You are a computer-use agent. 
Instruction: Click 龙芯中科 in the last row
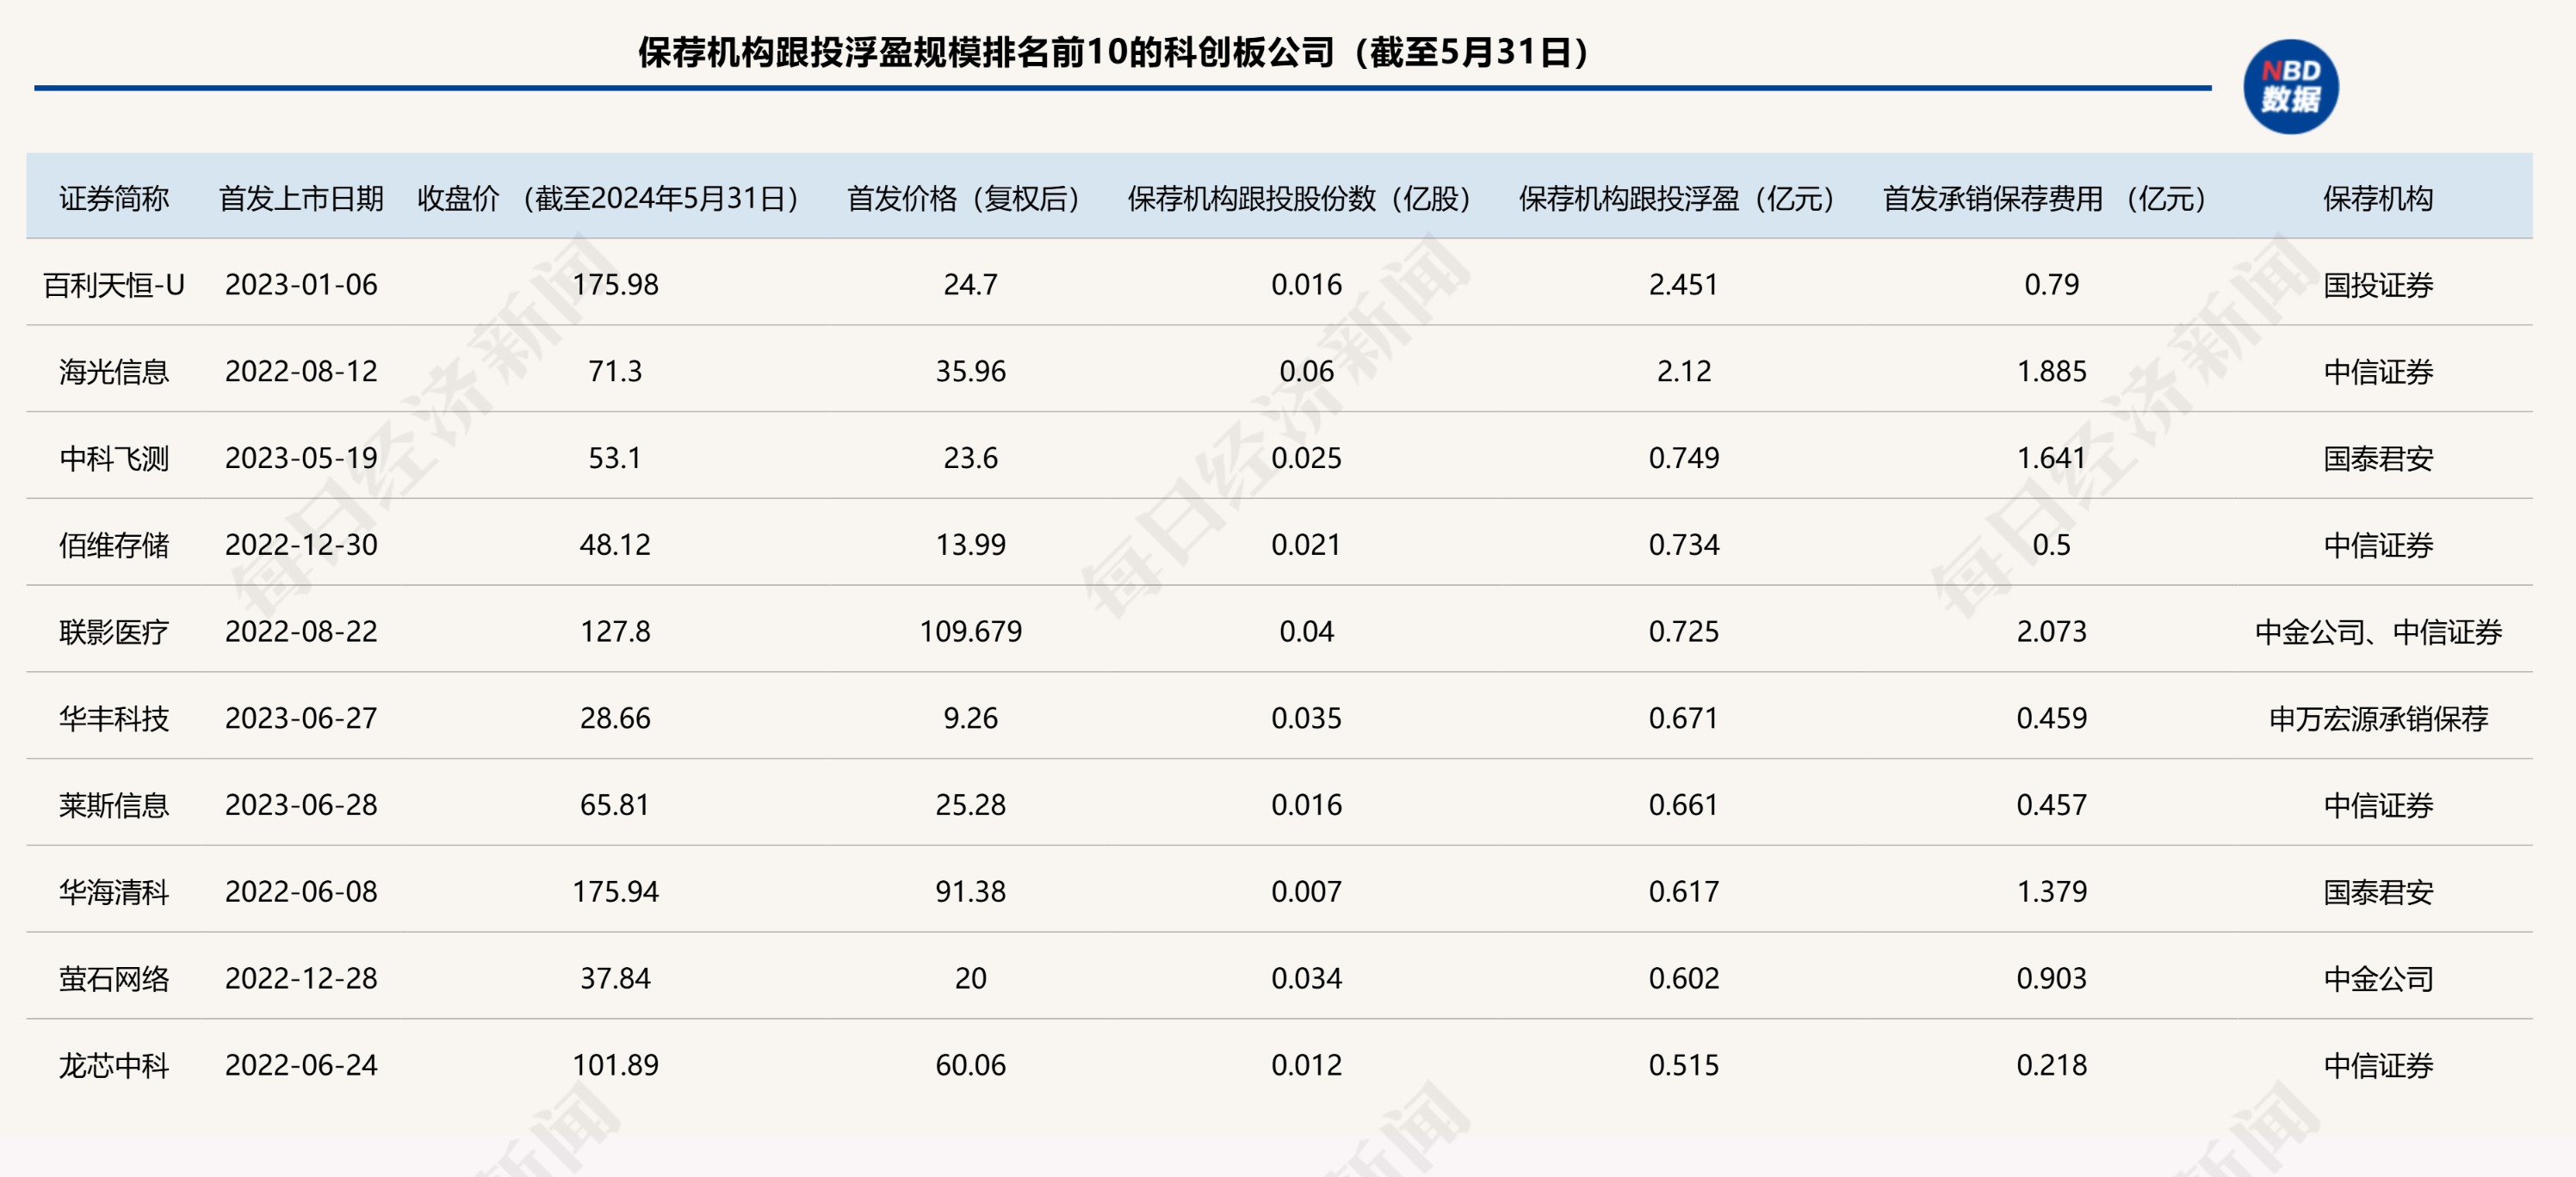[114, 1065]
